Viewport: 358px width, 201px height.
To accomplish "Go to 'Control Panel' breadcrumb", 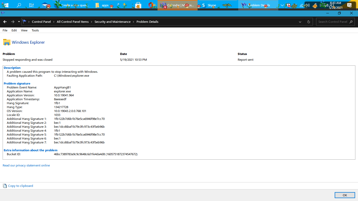I will pos(41,22).
